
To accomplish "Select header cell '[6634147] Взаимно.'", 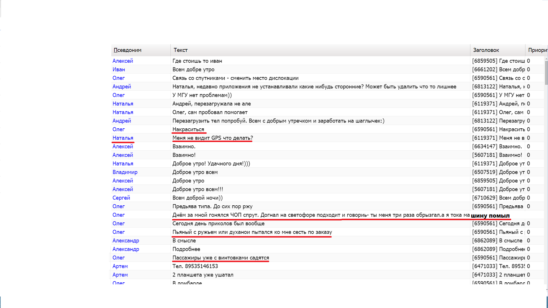I will [497, 146].
